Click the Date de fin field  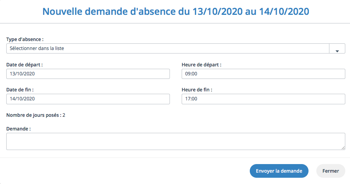pyautogui.click(x=88, y=99)
